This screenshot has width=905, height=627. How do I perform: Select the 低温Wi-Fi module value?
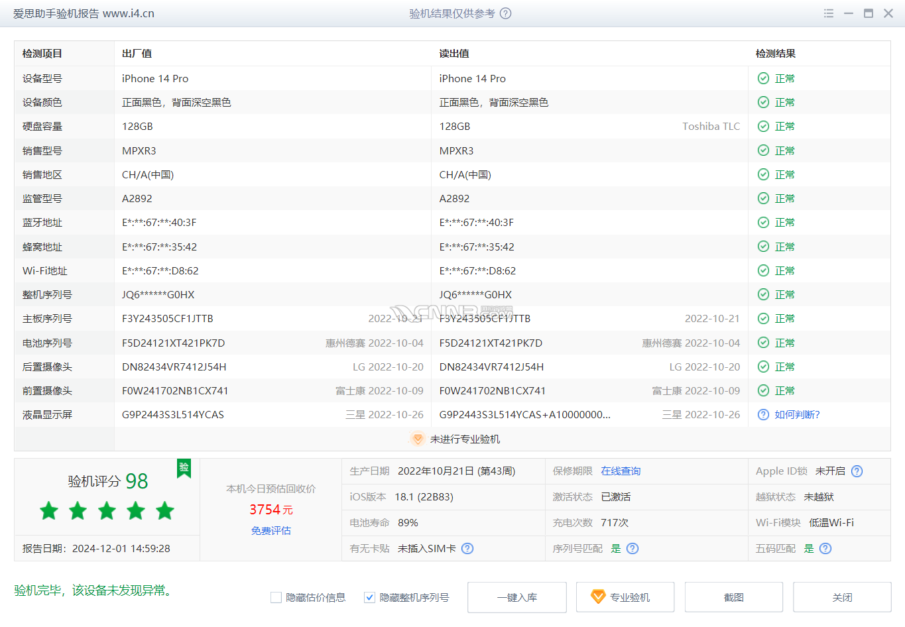831,522
